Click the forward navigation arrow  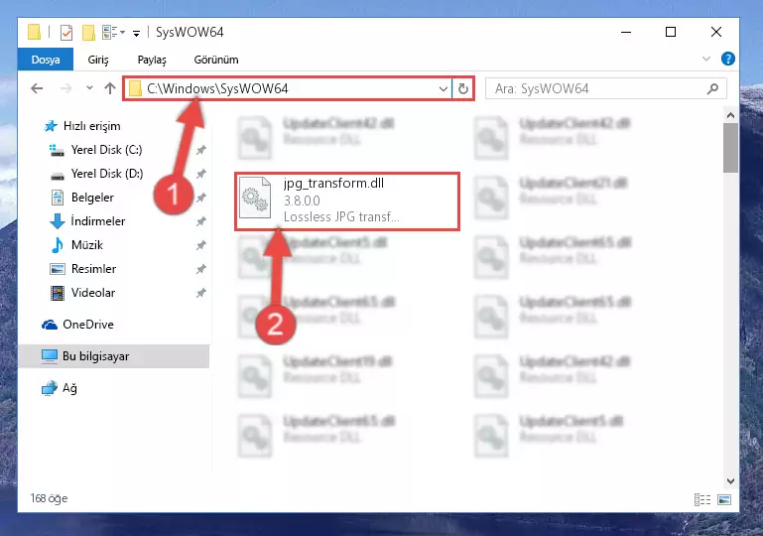tap(65, 88)
